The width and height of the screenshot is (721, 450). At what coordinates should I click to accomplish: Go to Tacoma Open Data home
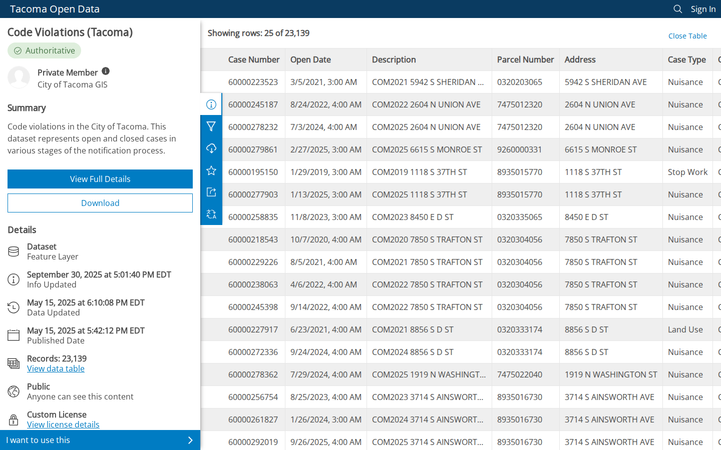pyautogui.click(x=55, y=9)
